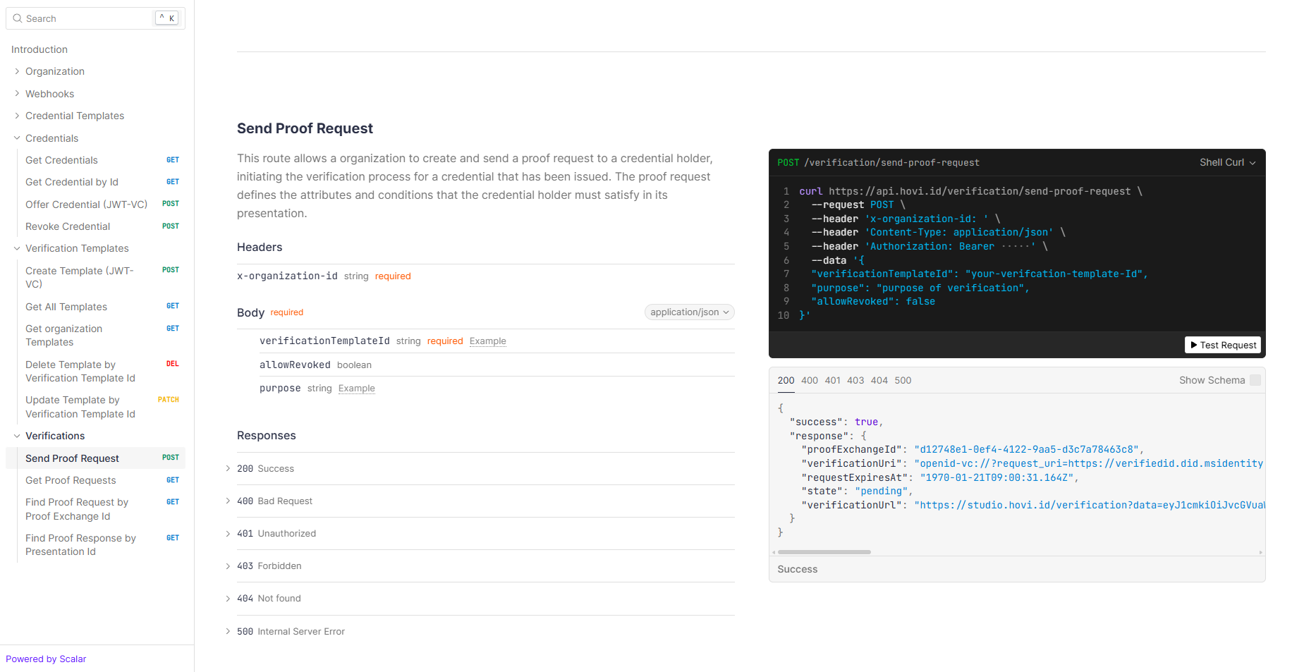Expand the 200 Success response chevron
Image resolution: width=1304 pixels, height=672 pixels.
[x=228, y=469]
